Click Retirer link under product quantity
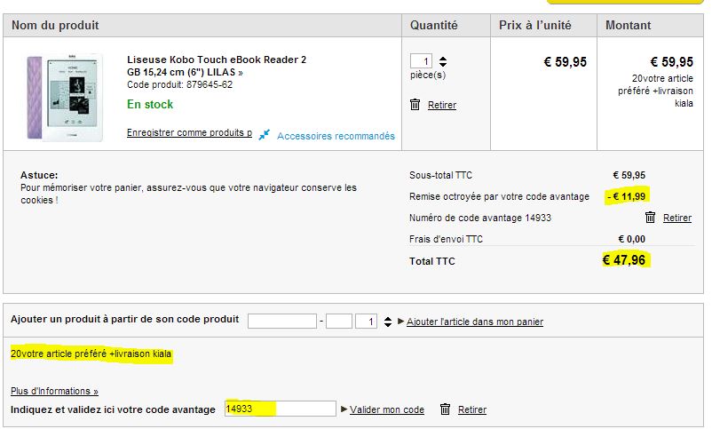Screen dimensions: 712x429 point(442,105)
